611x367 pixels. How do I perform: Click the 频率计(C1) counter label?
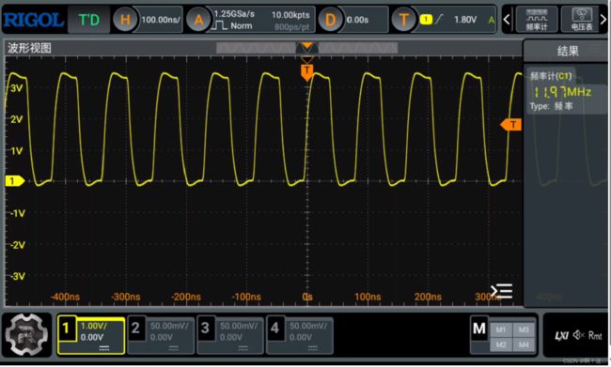(x=551, y=76)
